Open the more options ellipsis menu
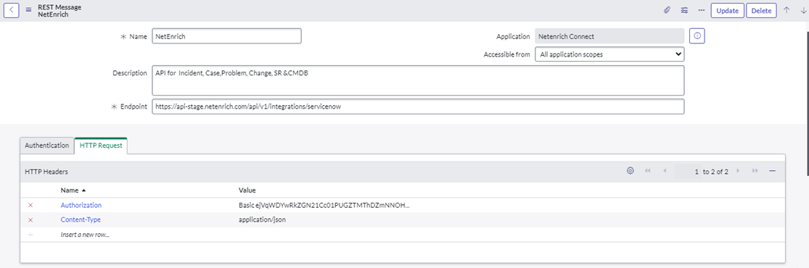The image size is (809, 268). pyautogui.click(x=701, y=10)
